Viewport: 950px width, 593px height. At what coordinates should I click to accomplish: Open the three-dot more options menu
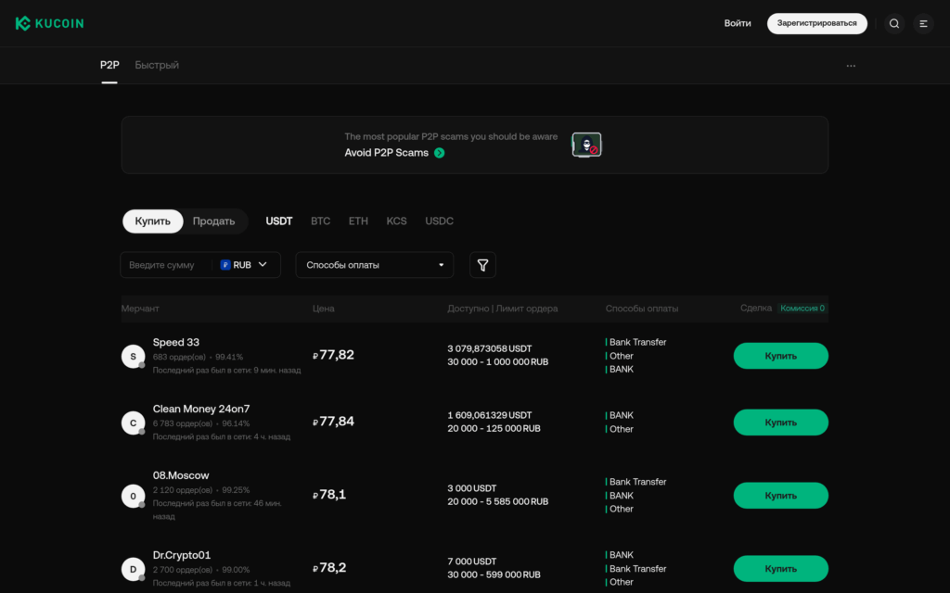851,66
